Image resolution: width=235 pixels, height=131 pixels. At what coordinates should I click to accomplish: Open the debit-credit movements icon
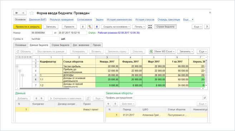tap(90, 27)
